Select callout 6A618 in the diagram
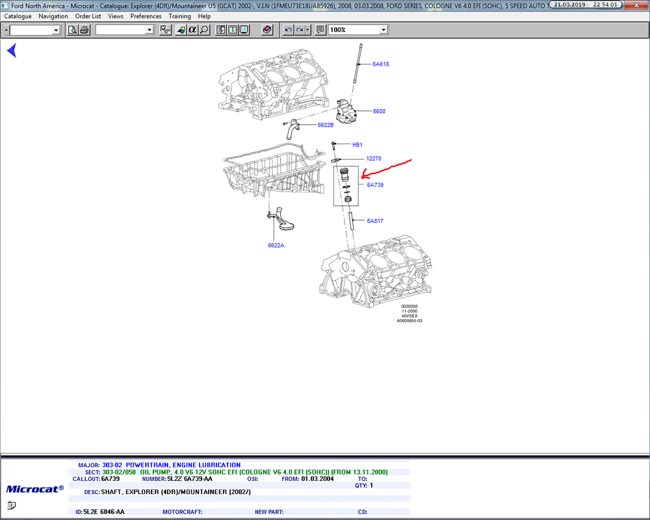The width and height of the screenshot is (650, 520). point(380,64)
